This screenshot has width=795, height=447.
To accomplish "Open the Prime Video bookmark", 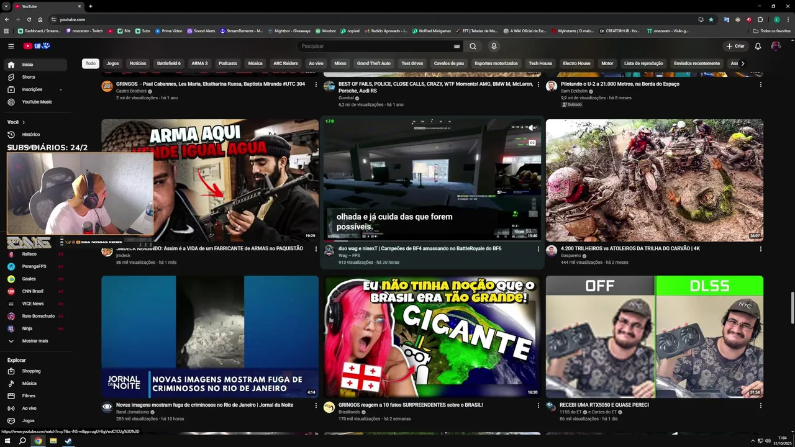I will [x=169, y=31].
